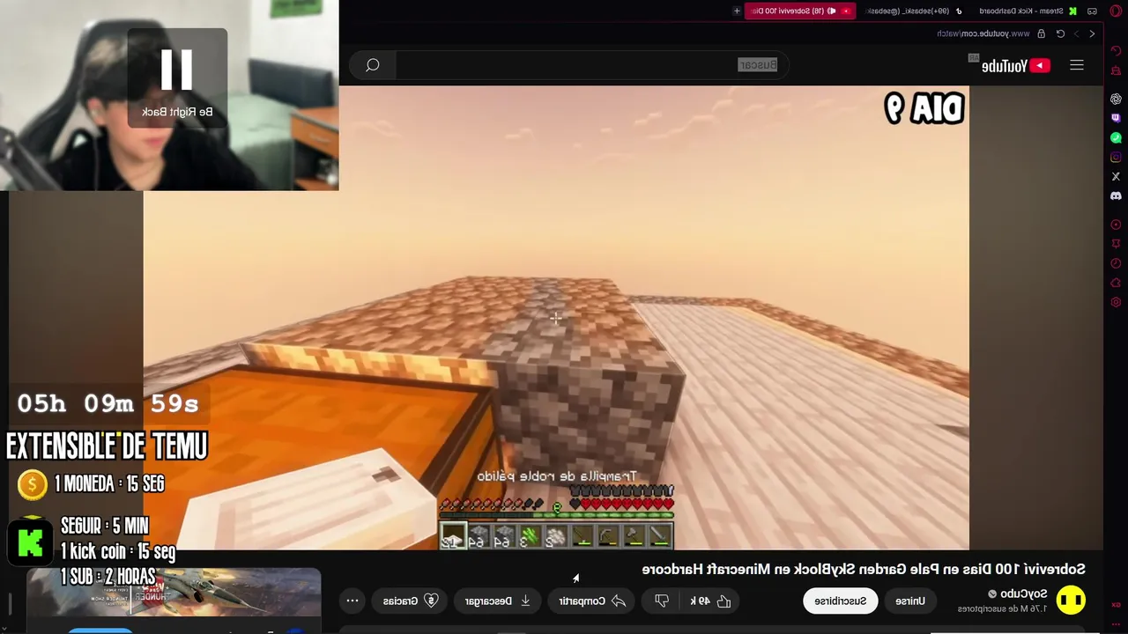Open the sidebar history clock icon

1116,263
